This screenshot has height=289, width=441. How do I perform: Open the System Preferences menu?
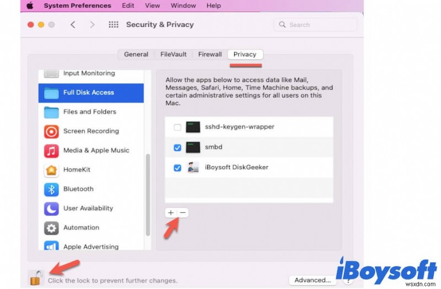point(77,6)
